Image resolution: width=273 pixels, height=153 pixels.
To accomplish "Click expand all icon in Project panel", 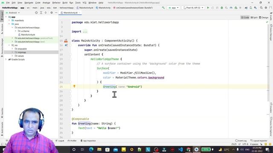I will coord(41,13).
